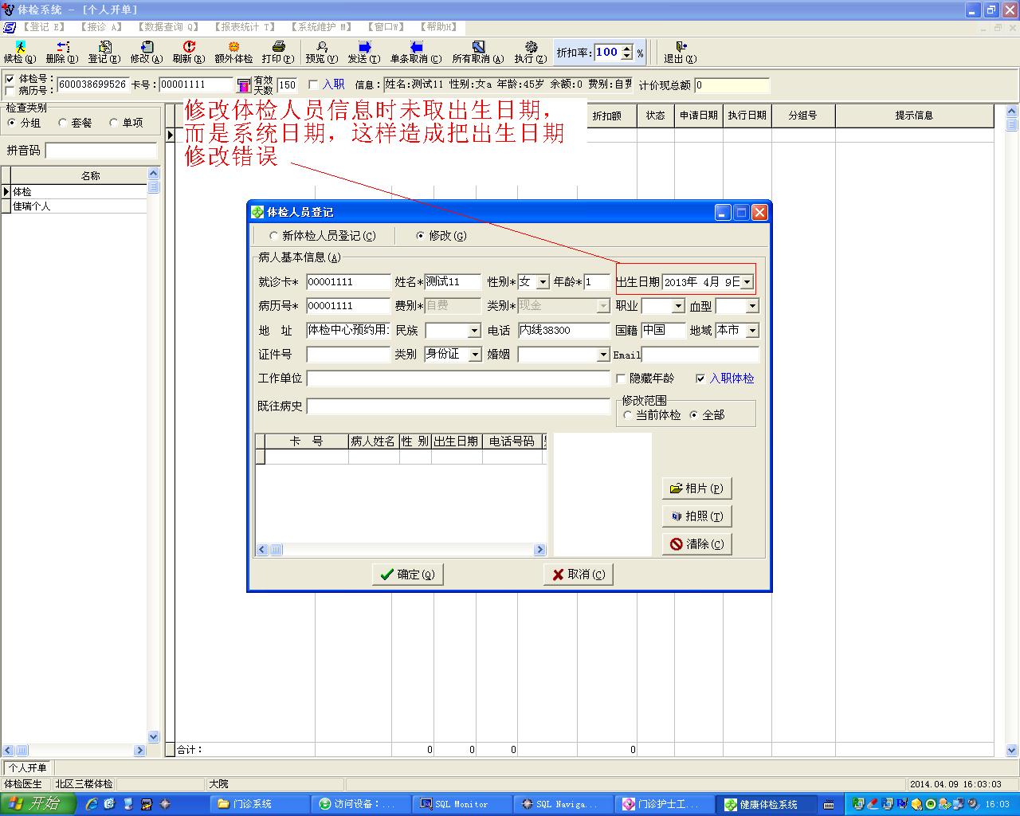Select the 套餐 radio button
The image size is (1020, 816).
point(63,123)
